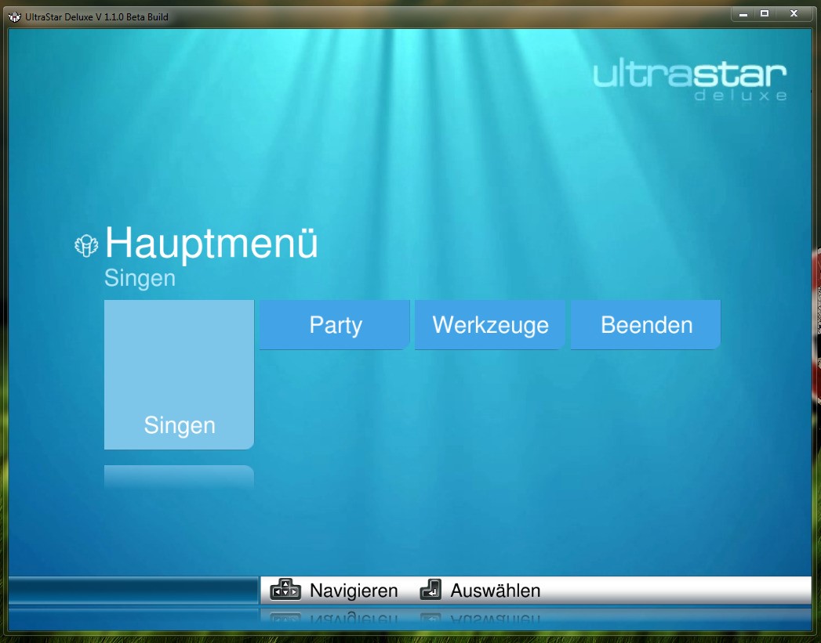Click Beenden to quit the game
The height and width of the screenshot is (643, 821).
tap(645, 325)
